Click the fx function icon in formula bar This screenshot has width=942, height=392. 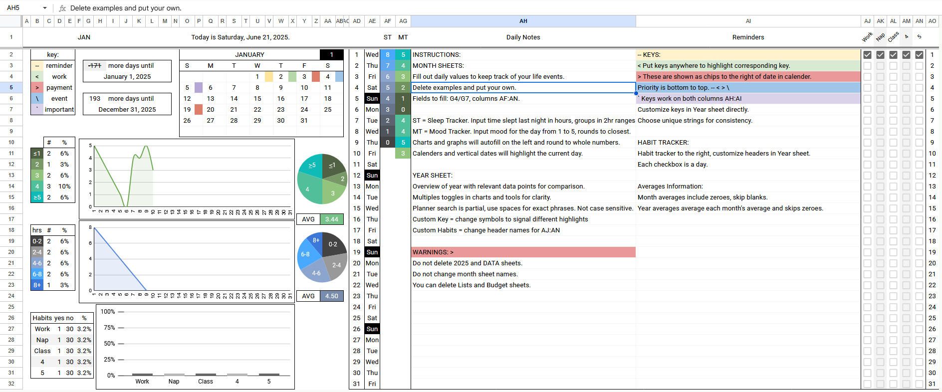click(x=62, y=8)
